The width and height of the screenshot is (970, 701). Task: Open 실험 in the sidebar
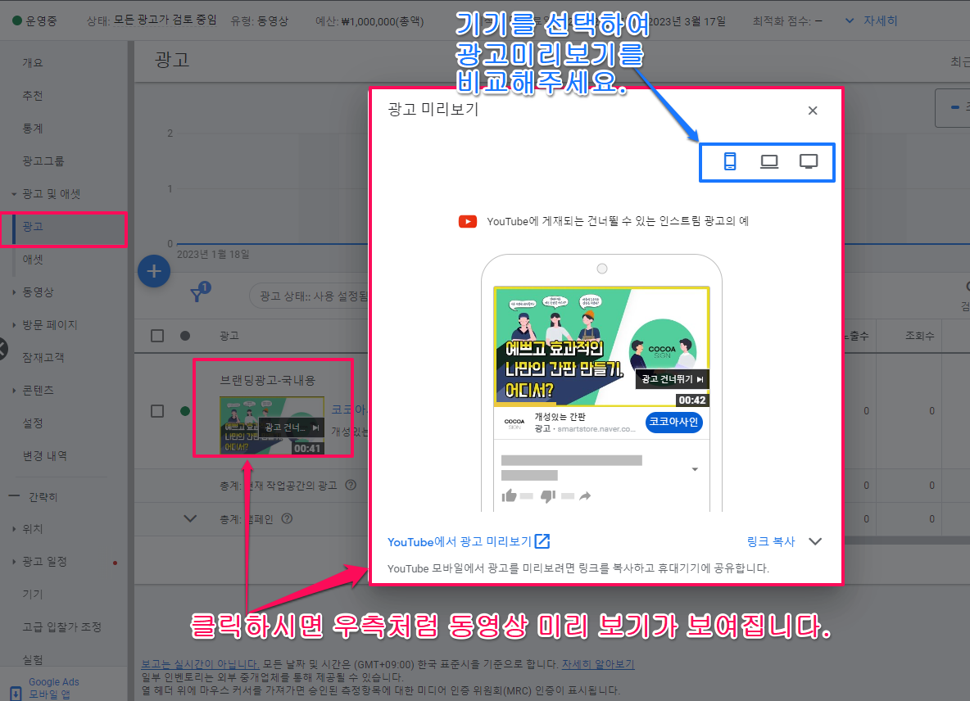pos(33,659)
